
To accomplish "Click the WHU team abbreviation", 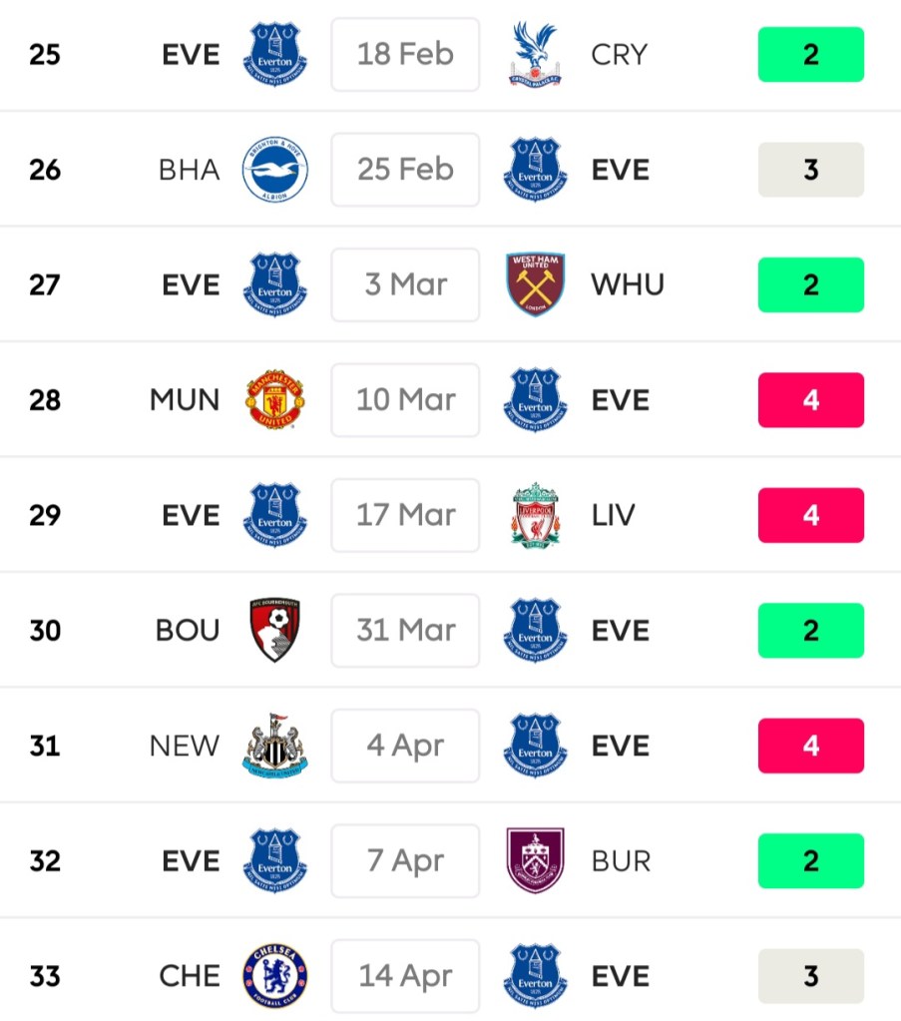I will [x=628, y=284].
